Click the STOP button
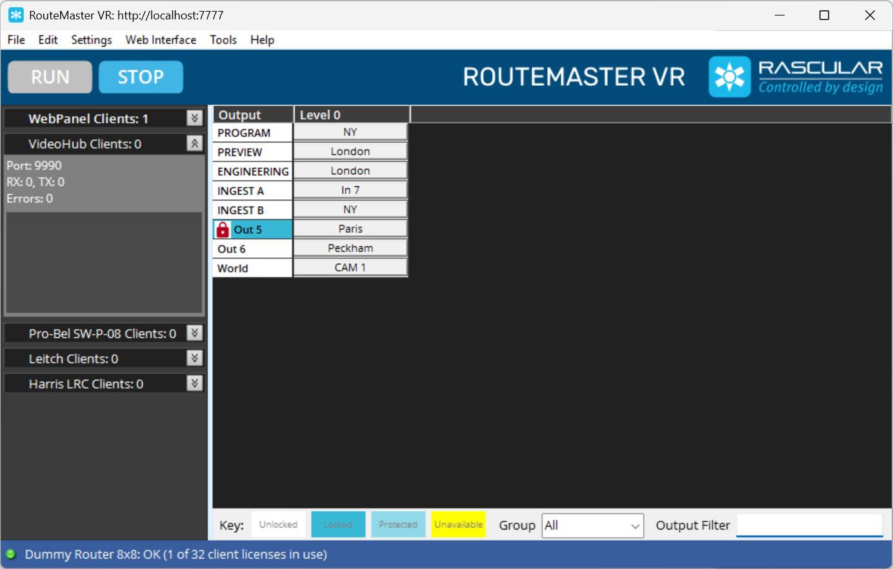 pos(141,77)
